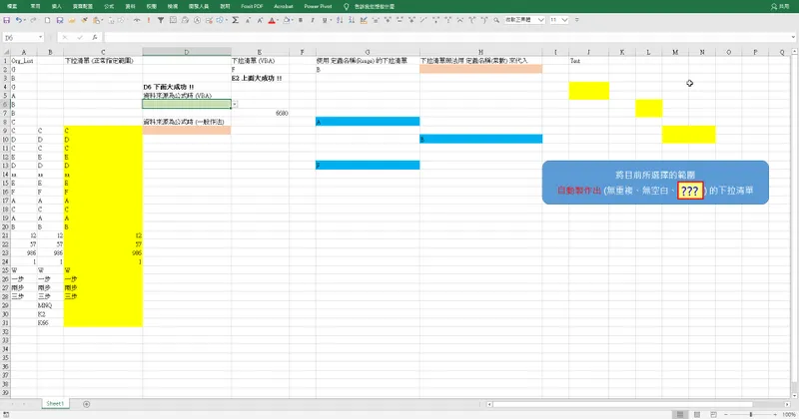Click the red exclamation mark icon
Screen dimensions: 799x419
pos(149,20)
